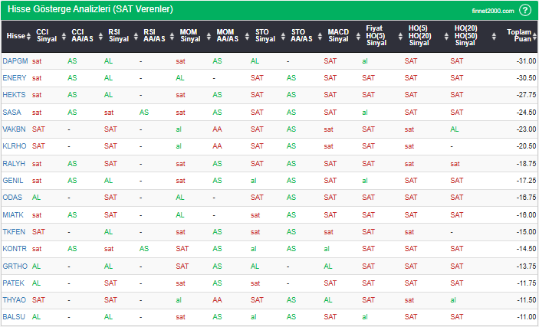539x327 pixels.
Task: Select the SASA ticker link
Action: [12, 112]
